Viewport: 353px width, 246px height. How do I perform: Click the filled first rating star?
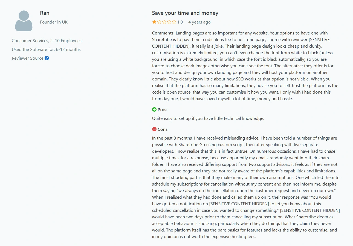click(x=154, y=22)
